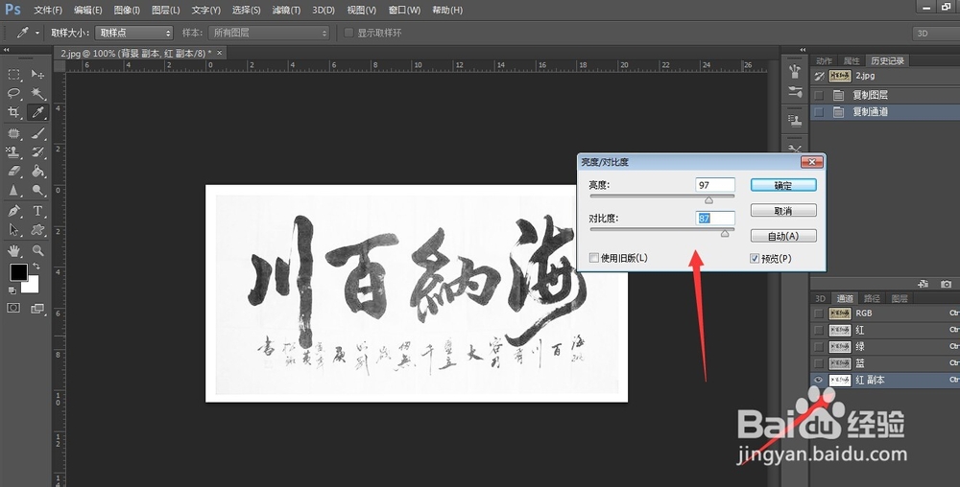This screenshot has height=487, width=960.
Task: Switch to the 动作 tab
Action: (x=824, y=60)
